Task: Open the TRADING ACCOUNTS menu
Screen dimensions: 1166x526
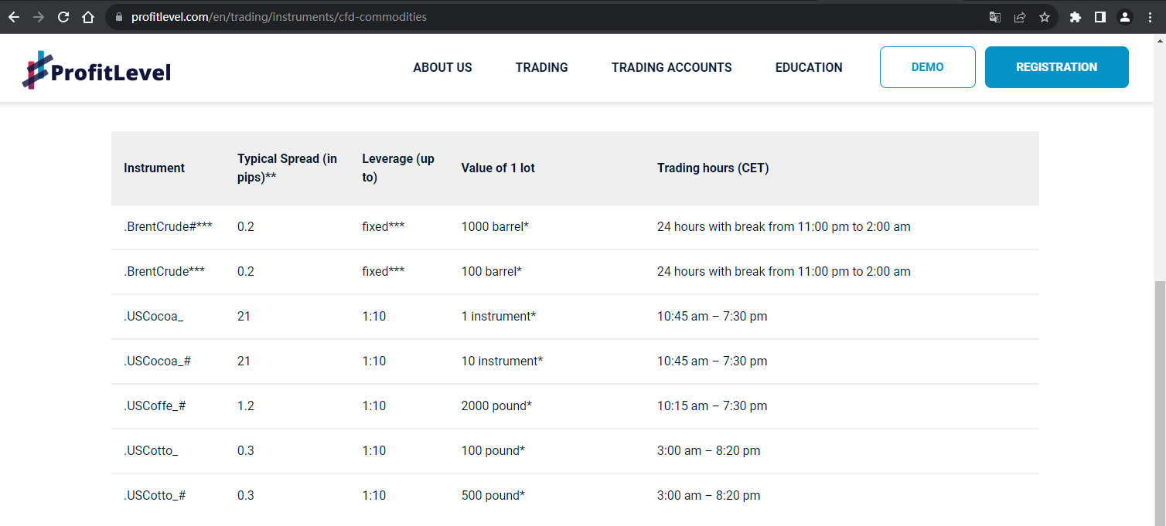Action: (671, 67)
